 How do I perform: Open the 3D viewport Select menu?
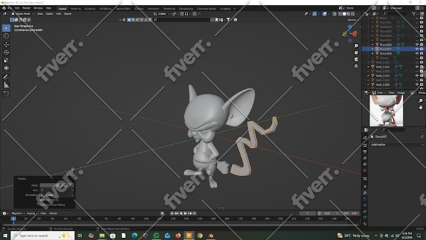pyautogui.click(x=49, y=14)
